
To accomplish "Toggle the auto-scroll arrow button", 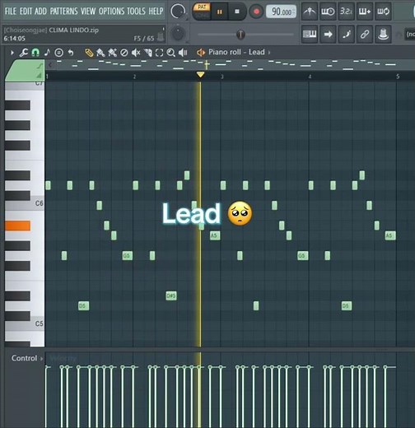I will coord(328,34).
